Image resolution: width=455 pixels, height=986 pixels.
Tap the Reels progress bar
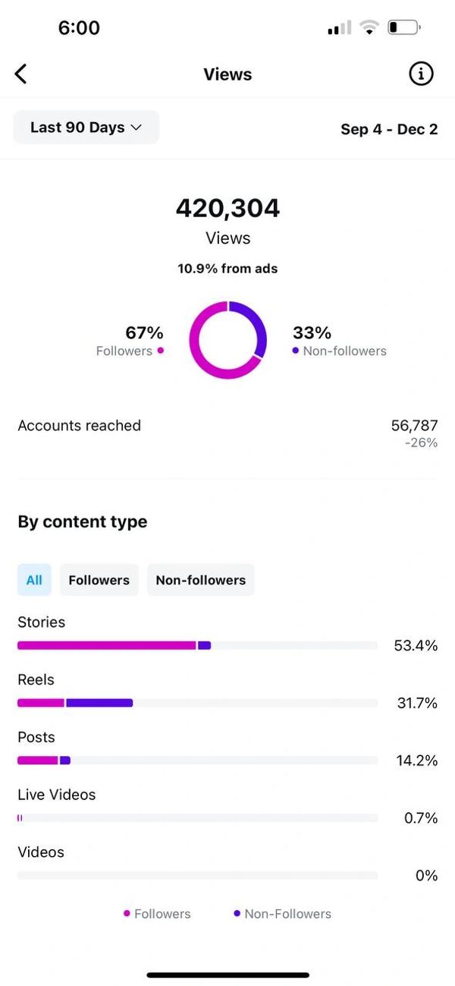[197, 703]
